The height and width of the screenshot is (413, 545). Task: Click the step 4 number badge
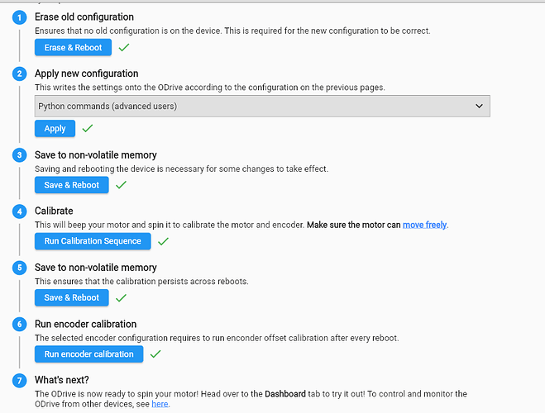(x=18, y=211)
